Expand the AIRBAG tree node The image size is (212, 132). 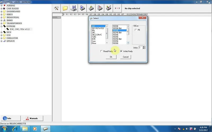(2, 6)
